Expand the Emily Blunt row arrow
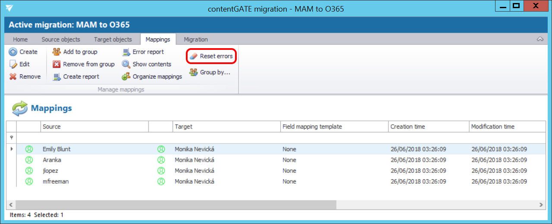 pyautogui.click(x=11, y=149)
